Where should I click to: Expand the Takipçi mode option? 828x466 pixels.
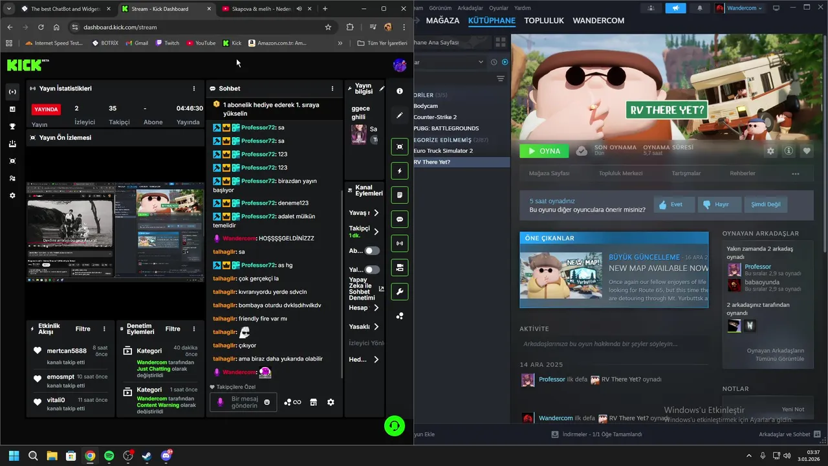[376, 231]
